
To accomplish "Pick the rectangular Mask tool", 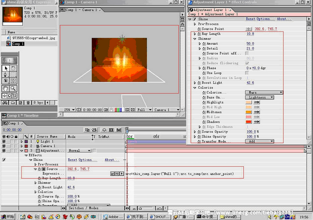I will [13, 75].
